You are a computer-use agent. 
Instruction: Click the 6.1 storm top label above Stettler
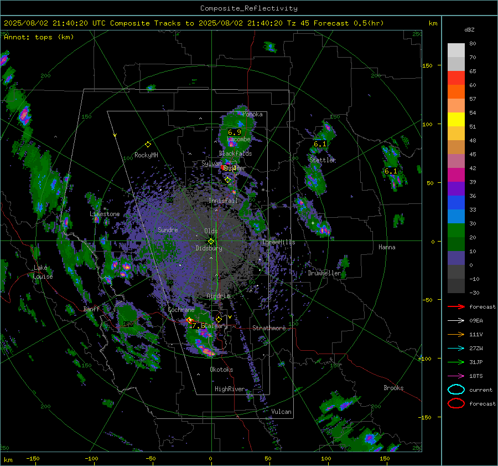[320, 144]
